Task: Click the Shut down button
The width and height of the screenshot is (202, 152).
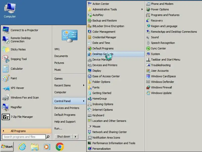Action: pos(64,137)
